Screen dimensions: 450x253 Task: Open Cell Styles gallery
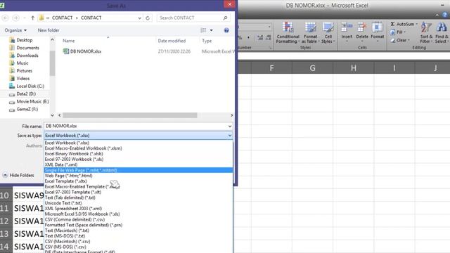(328, 33)
